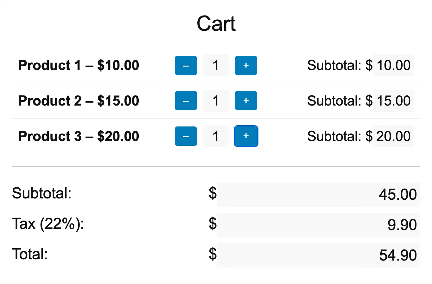Image resolution: width=432 pixels, height=284 pixels.
Task: Click the cart Subtotal field showing 45.00
Action: (x=318, y=194)
